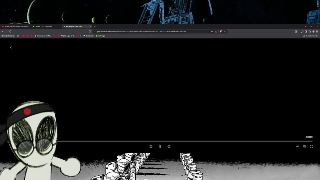The image size is (320, 180).
Task: Open the yt bookmark
Action: 79,36
